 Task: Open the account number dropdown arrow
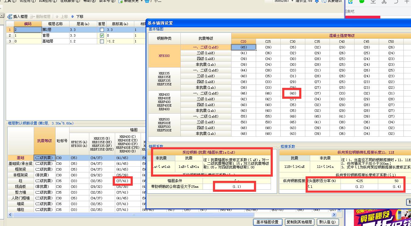292,1
